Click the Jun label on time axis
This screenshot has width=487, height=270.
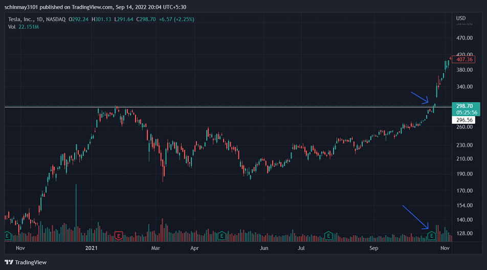pos(263,248)
